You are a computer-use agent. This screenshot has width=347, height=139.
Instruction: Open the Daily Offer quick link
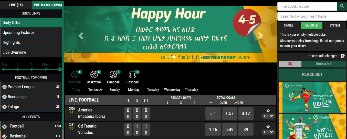[x=31, y=22]
